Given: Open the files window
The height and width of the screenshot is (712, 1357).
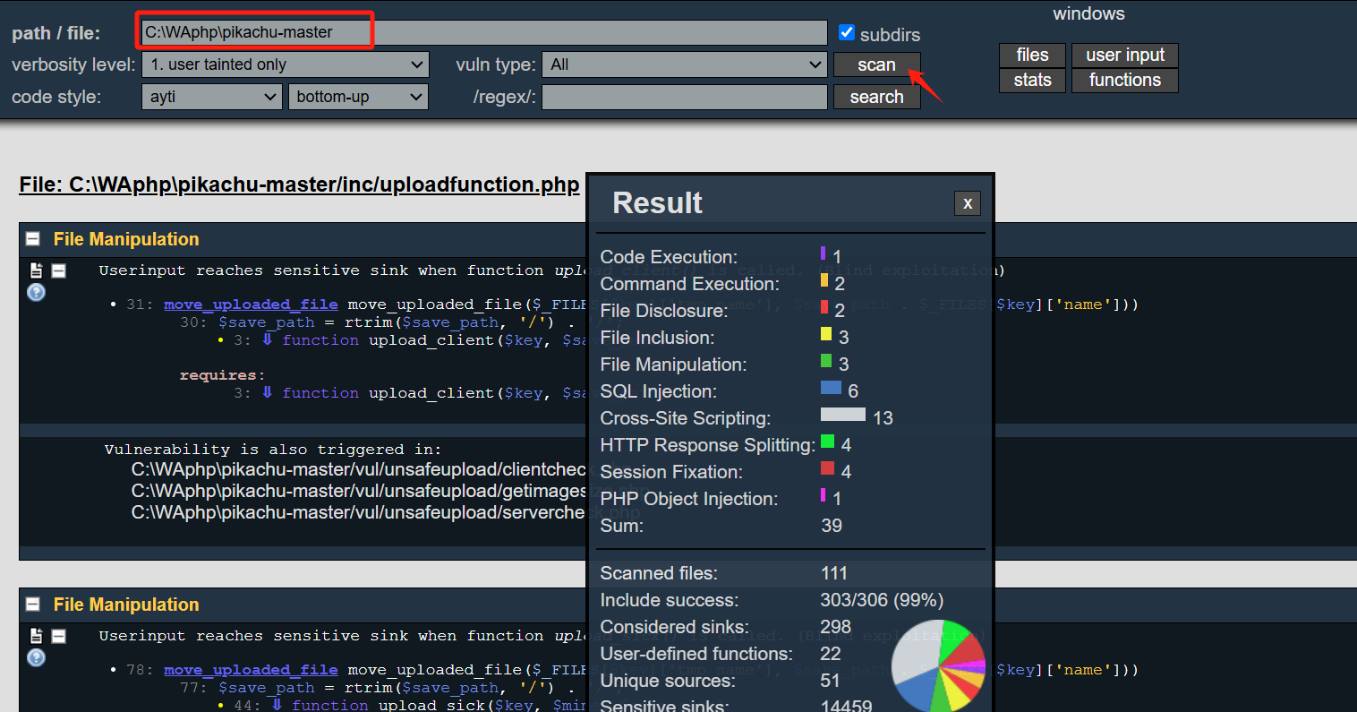Looking at the screenshot, I should coord(1032,55).
